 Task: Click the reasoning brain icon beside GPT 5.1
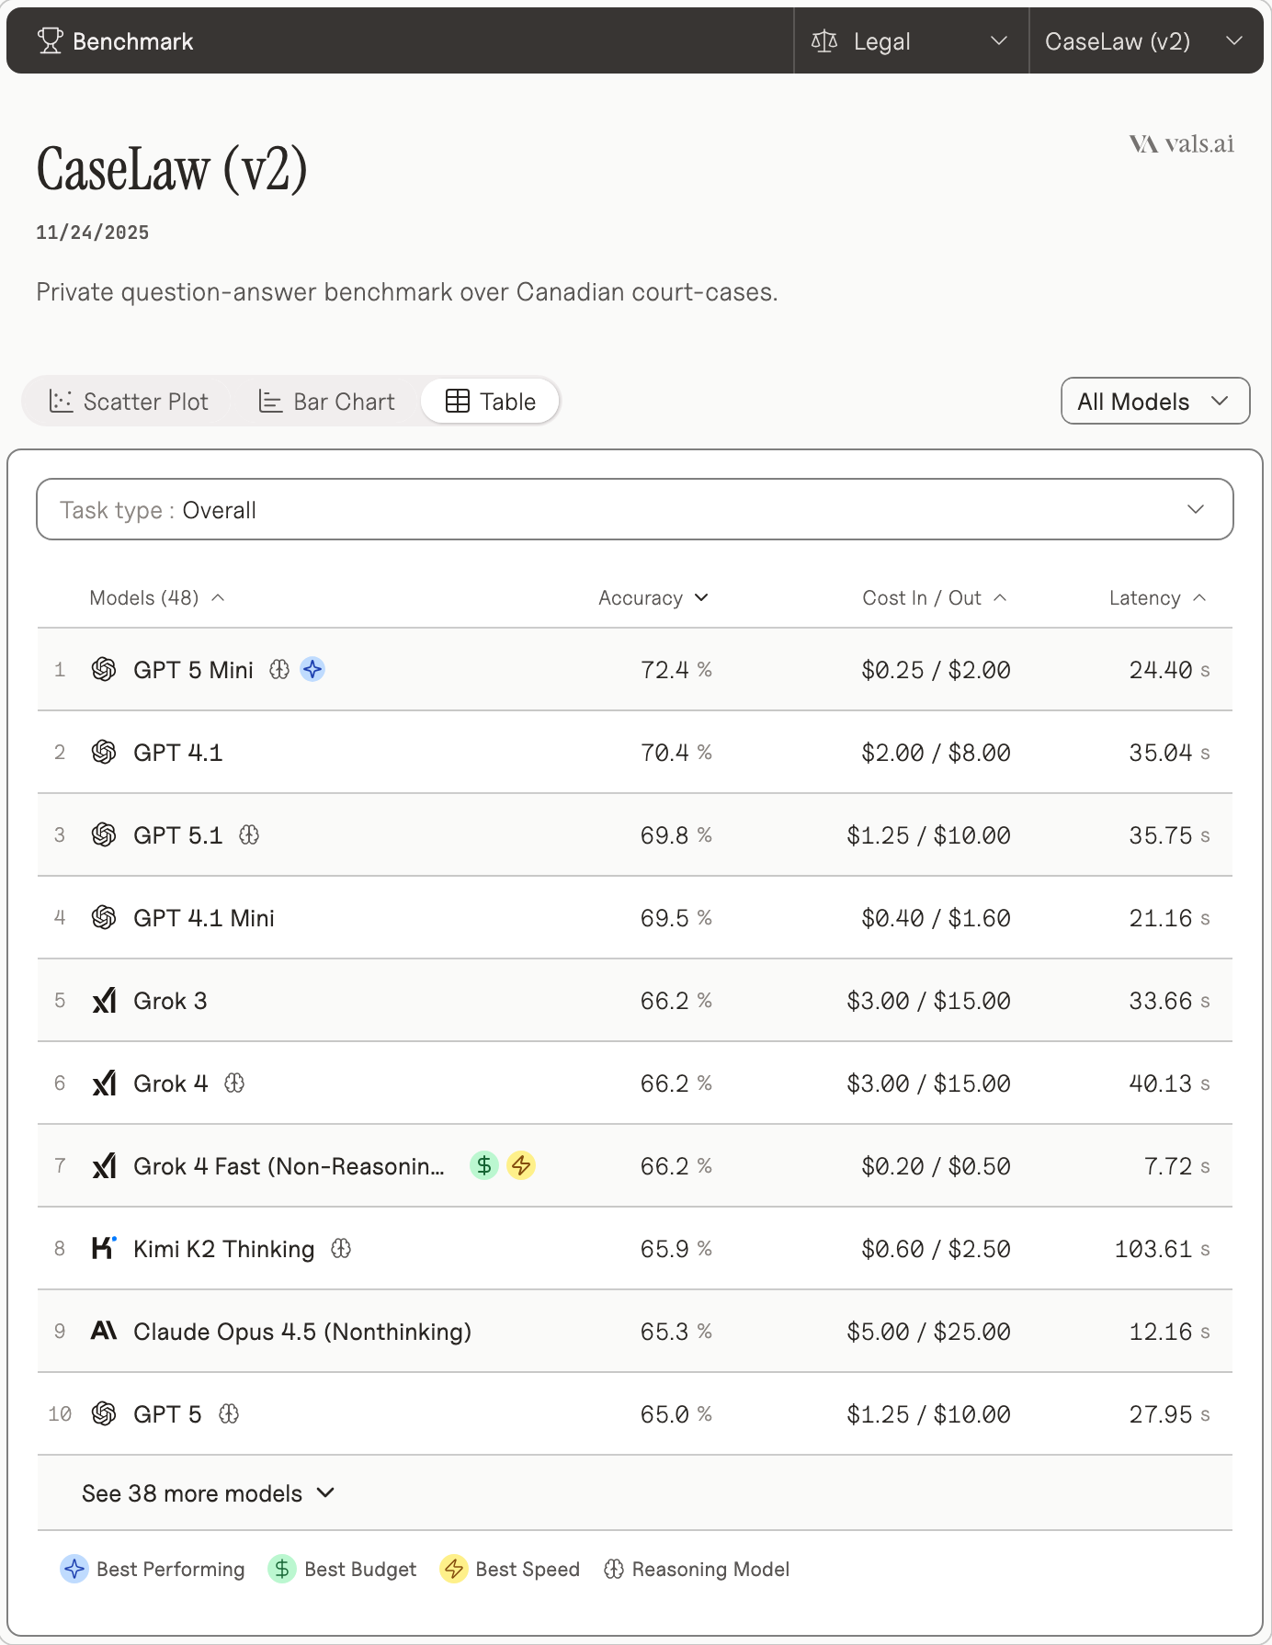249,835
